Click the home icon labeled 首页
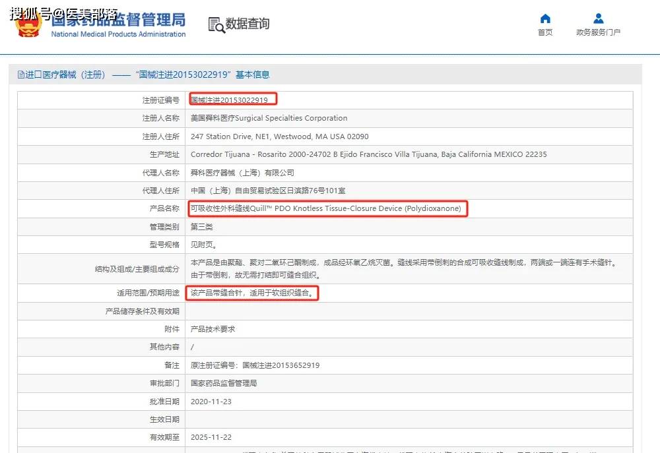 (x=545, y=18)
